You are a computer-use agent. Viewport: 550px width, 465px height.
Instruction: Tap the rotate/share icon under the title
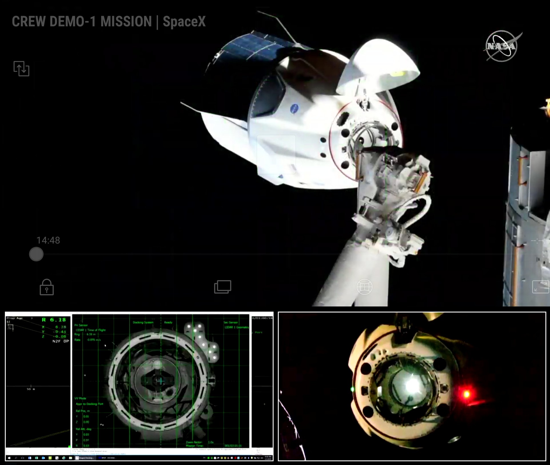pos(21,69)
